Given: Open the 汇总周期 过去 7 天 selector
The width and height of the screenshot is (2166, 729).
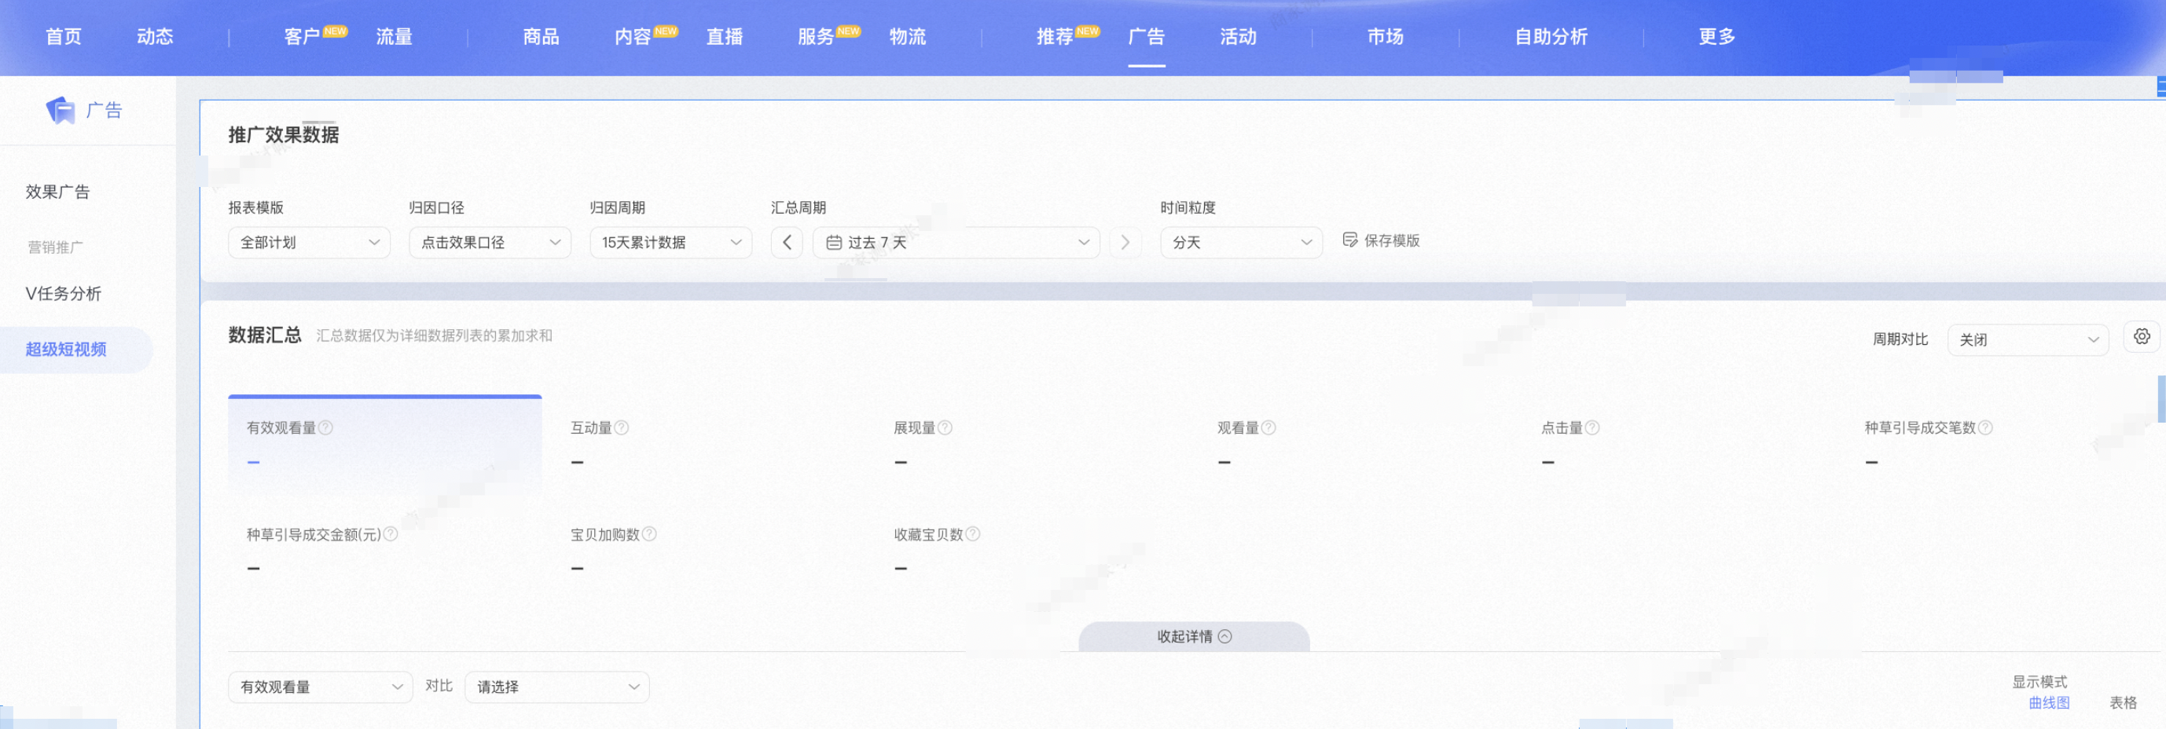Looking at the screenshot, I should [956, 242].
